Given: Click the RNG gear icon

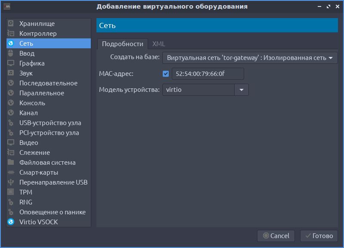Looking at the screenshot, I should [11, 202].
